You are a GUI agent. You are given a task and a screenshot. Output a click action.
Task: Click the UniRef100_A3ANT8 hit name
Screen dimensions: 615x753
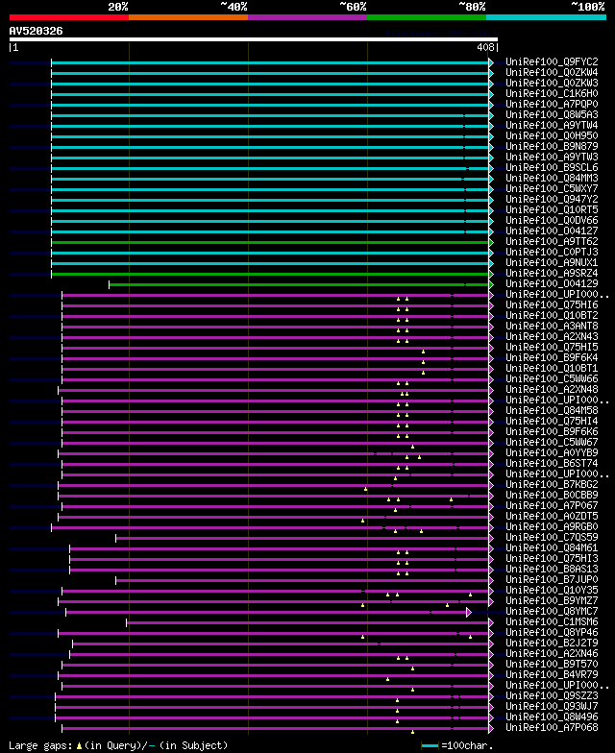click(552, 327)
